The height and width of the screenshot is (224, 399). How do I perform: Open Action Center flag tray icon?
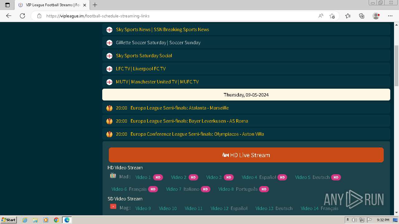click(x=369, y=220)
